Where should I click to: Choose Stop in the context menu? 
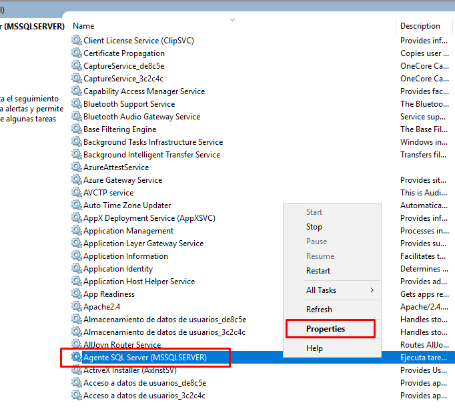pos(314,227)
